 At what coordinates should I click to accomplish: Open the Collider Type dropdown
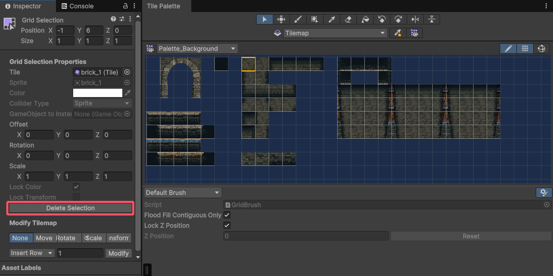point(102,103)
